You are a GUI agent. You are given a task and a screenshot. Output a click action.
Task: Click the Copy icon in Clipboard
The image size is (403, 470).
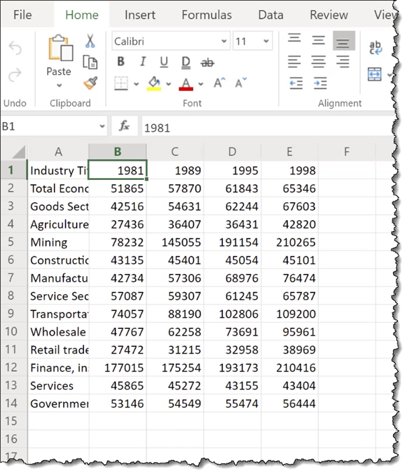(90, 62)
